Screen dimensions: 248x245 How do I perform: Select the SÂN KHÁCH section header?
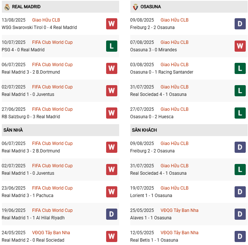(x=144, y=130)
